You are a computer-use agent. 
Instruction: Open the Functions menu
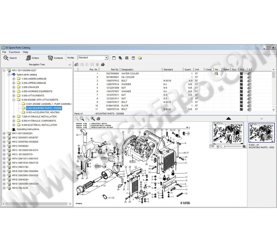tap(14, 52)
